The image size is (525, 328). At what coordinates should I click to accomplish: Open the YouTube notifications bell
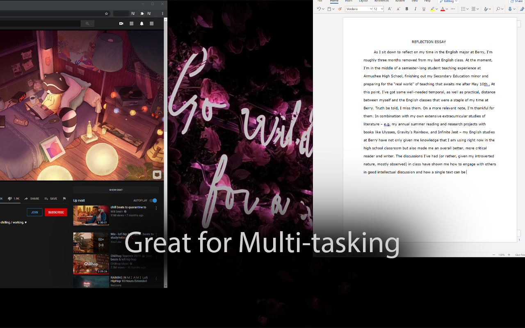click(142, 24)
